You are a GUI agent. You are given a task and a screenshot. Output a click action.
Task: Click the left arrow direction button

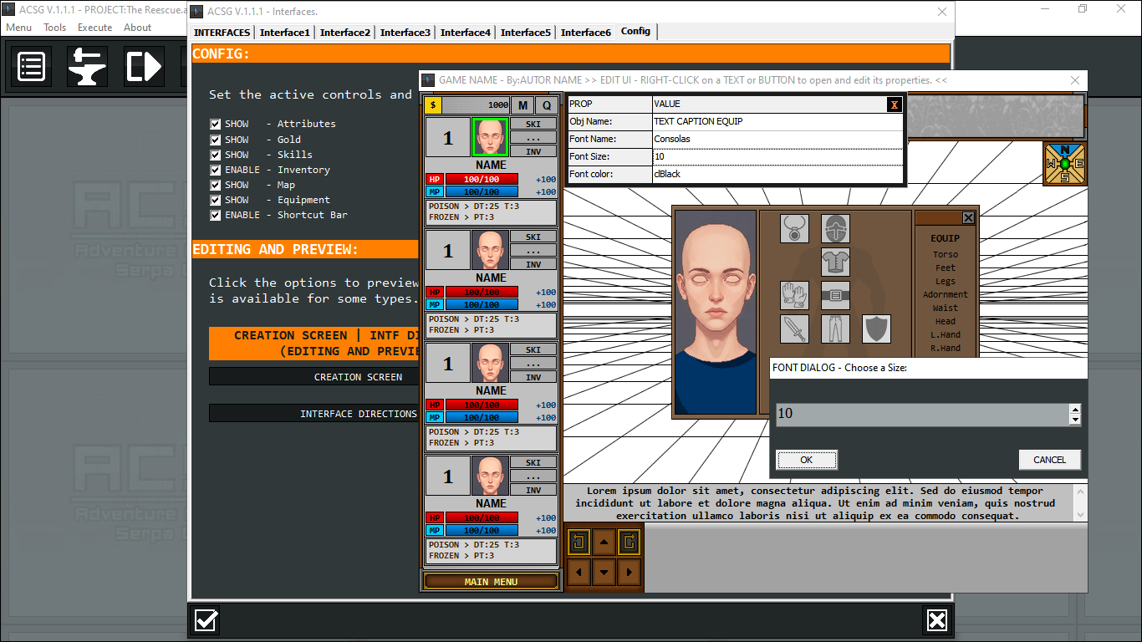pos(579,573)
